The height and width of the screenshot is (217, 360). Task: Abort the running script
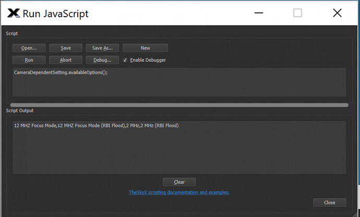coord(66,60)
